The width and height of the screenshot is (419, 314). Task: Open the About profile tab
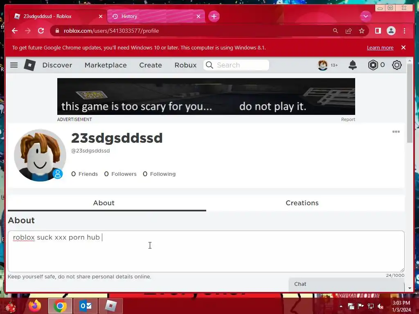click(x=107, y=203)
